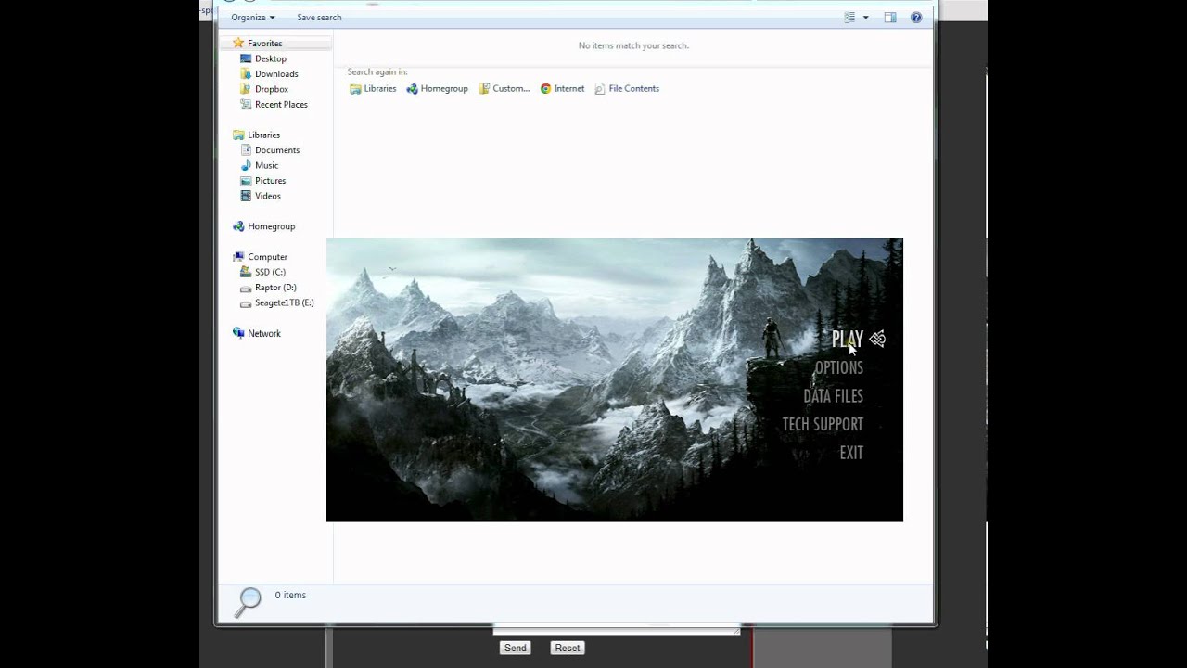Select Network in the navigation pane
Screen dimensions: 1187x668
click(x=263, y=333)
